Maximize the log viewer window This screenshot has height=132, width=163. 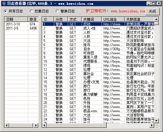154,4
